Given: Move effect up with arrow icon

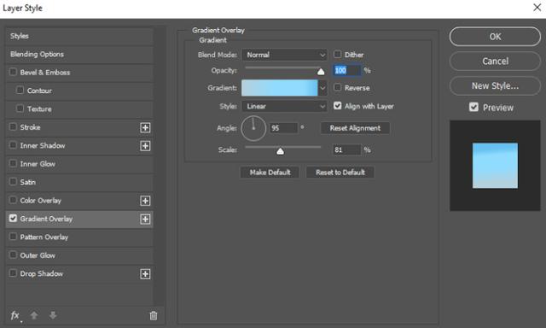Looking at the screenshot, I should [x=34, y=315].
